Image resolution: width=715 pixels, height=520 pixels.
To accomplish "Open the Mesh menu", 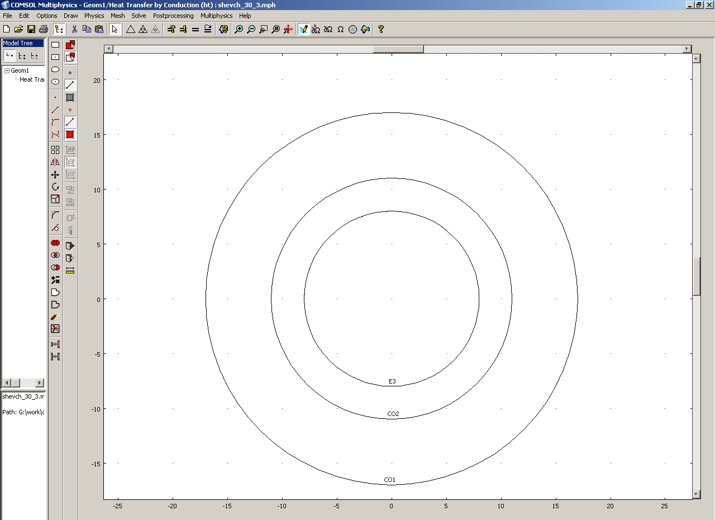I will (117, 16).
